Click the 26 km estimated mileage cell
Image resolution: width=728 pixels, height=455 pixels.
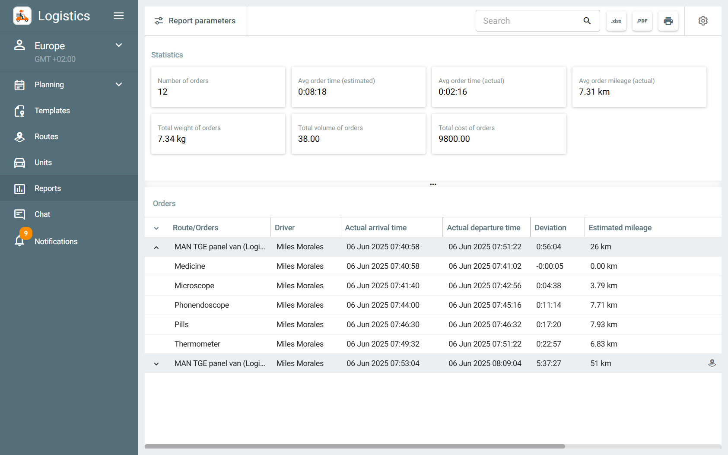(x=601, y=247)
